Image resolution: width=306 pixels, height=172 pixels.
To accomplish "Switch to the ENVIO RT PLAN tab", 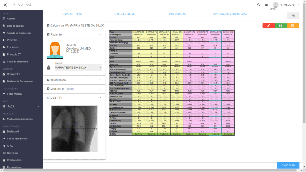I will point(72,14).
